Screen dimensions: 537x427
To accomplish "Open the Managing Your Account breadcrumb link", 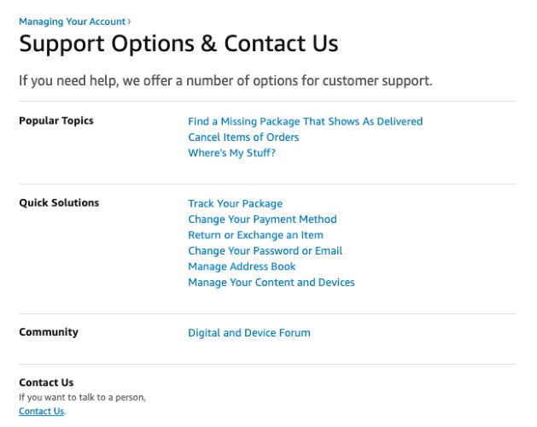I will click(72, 20).
